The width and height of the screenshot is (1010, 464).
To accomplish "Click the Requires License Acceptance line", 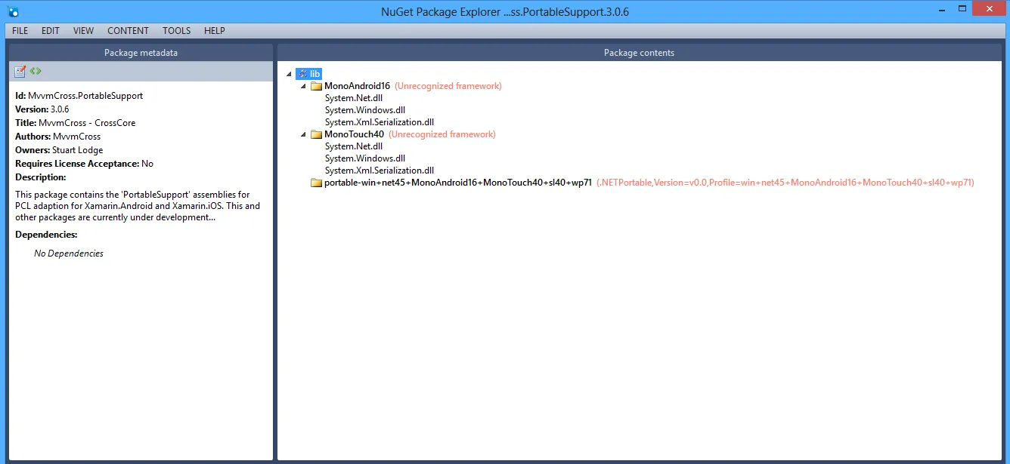I will point(85,164).
